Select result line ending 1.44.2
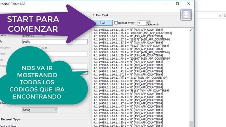This screenshot has width=226, height=127. [128, 87]
